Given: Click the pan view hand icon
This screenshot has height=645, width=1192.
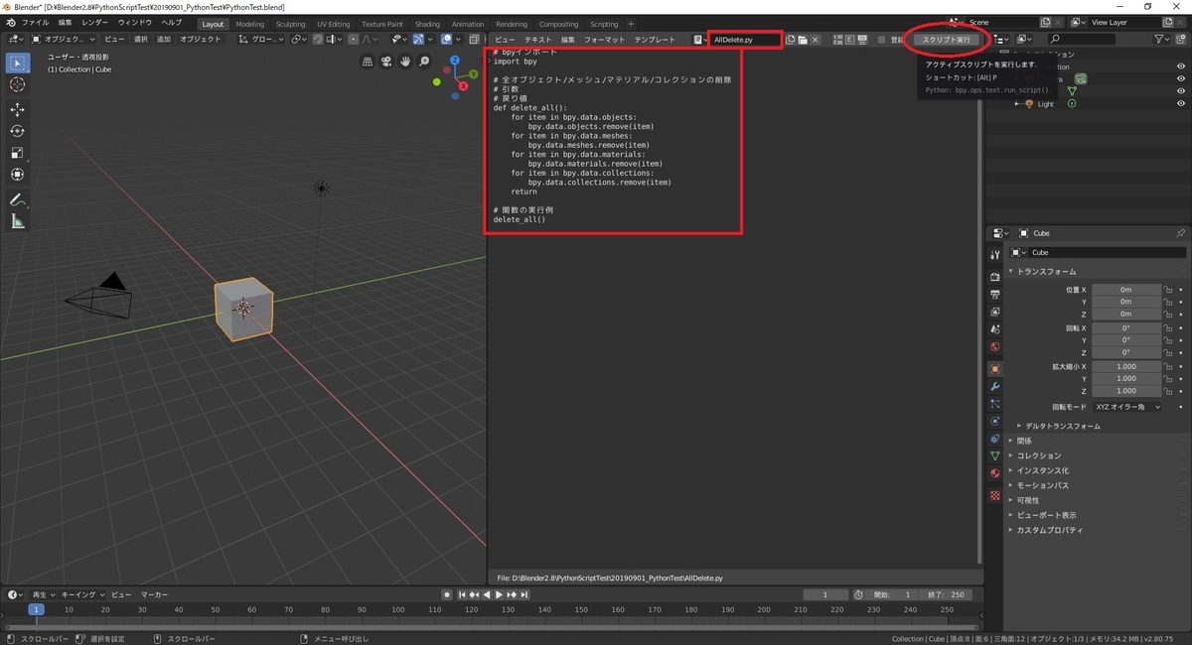Looking at the screenshot, I should pos(405,62).
